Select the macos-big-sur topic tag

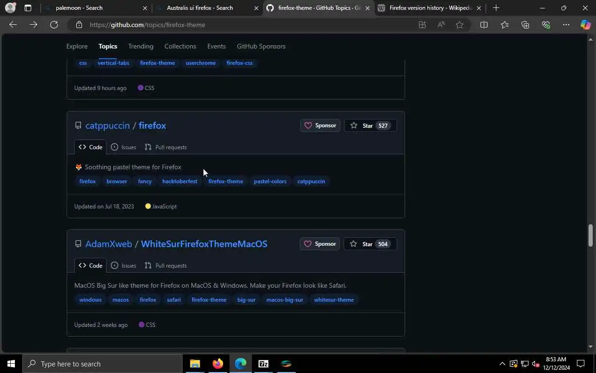[x=284, y=300]
